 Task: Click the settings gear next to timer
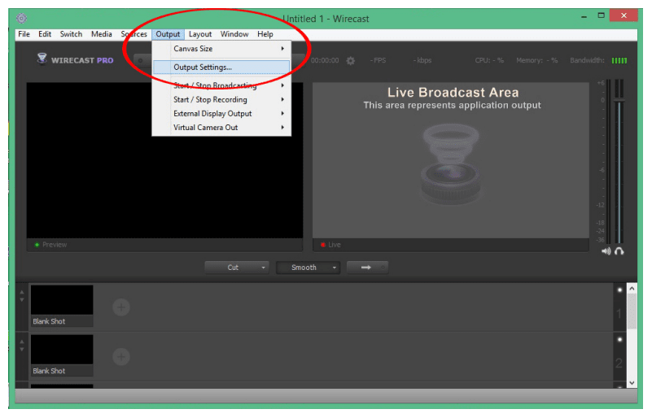point(351,61)
